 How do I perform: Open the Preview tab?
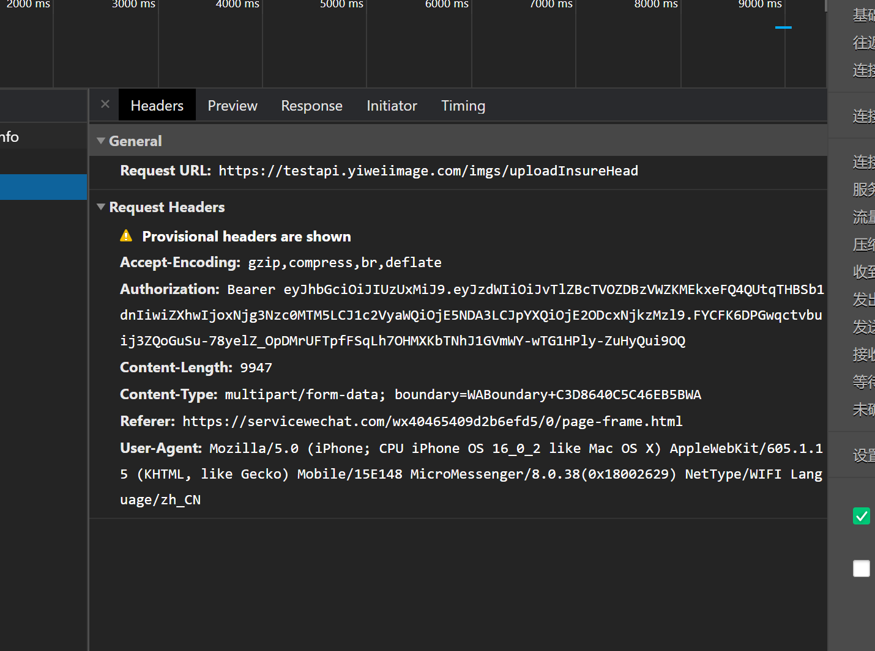point(233,106)
